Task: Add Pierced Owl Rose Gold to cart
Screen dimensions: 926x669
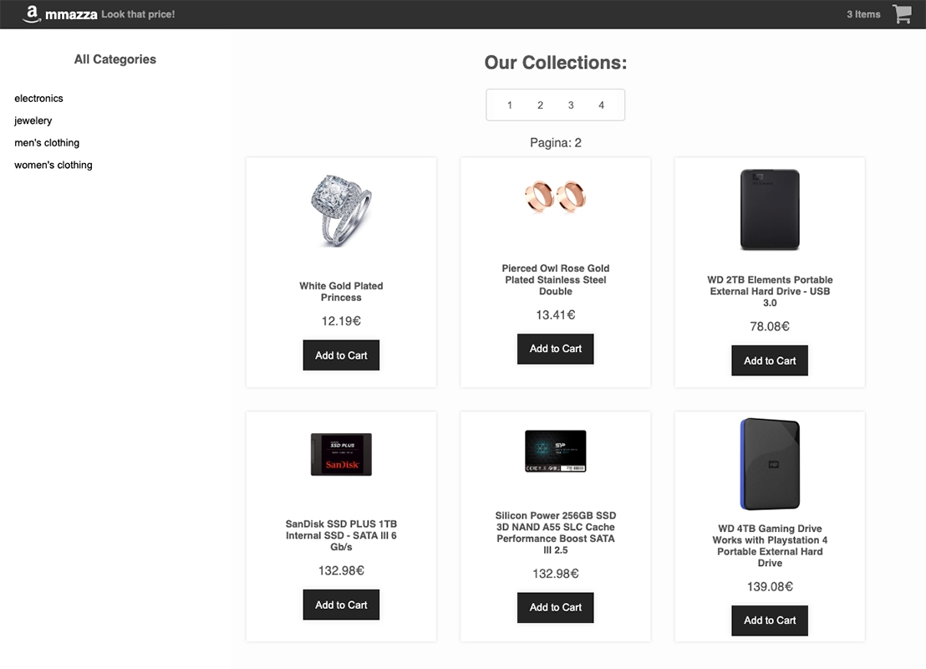Action: [556, 349]
